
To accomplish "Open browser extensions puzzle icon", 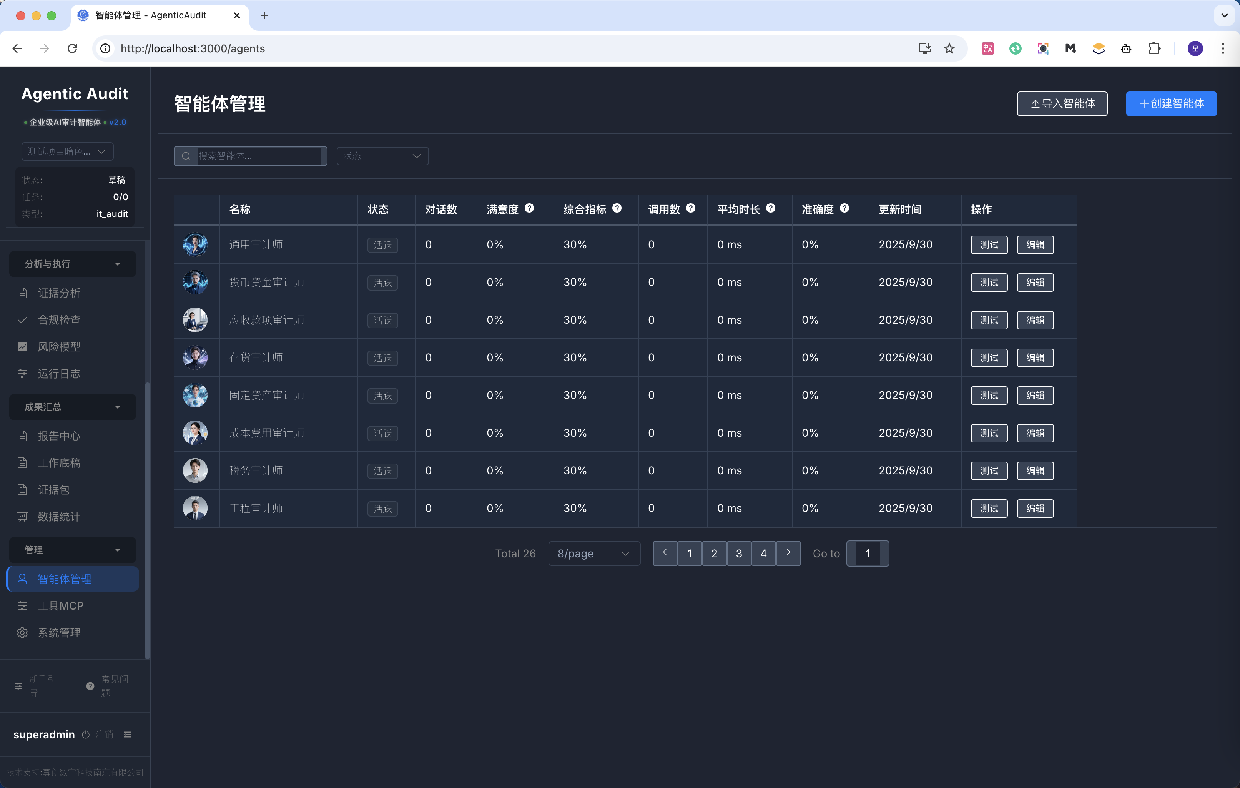I will [1154, 48].
